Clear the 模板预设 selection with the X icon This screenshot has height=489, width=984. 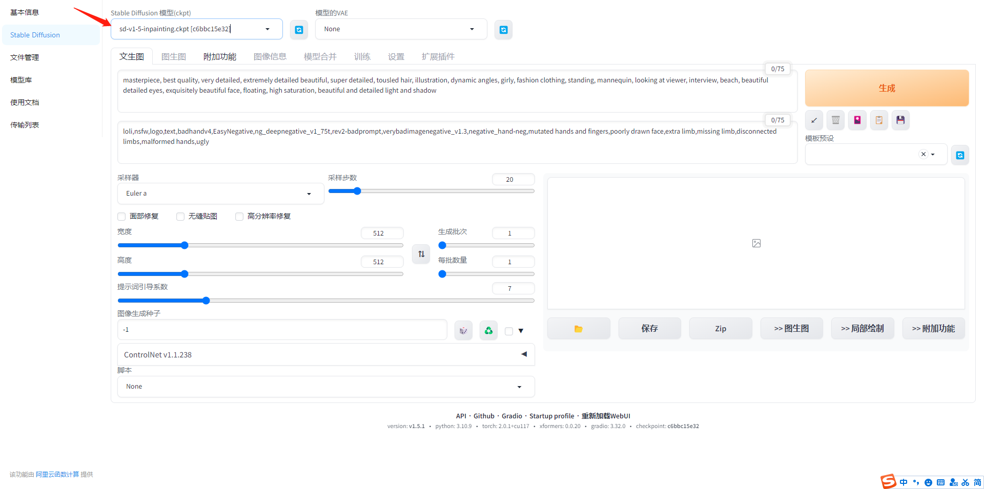(x=924, y=154)
